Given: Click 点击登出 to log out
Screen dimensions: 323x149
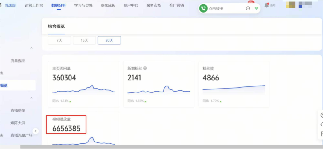Looking at the screenshot, I should click(x=216, y=9).
